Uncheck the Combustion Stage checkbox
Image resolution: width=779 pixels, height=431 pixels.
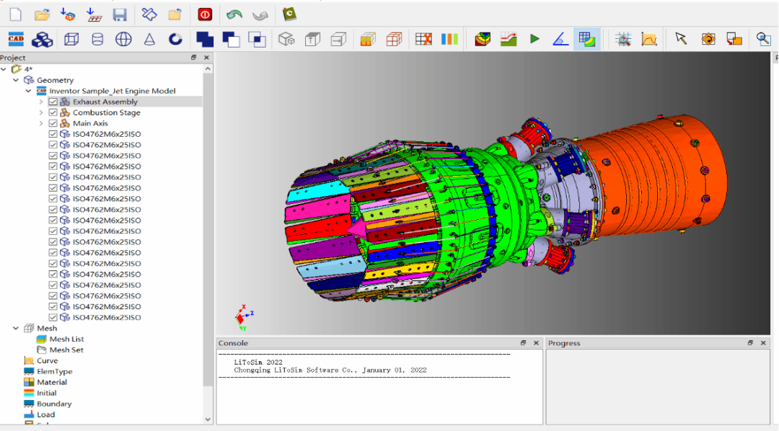click(53, 112)
